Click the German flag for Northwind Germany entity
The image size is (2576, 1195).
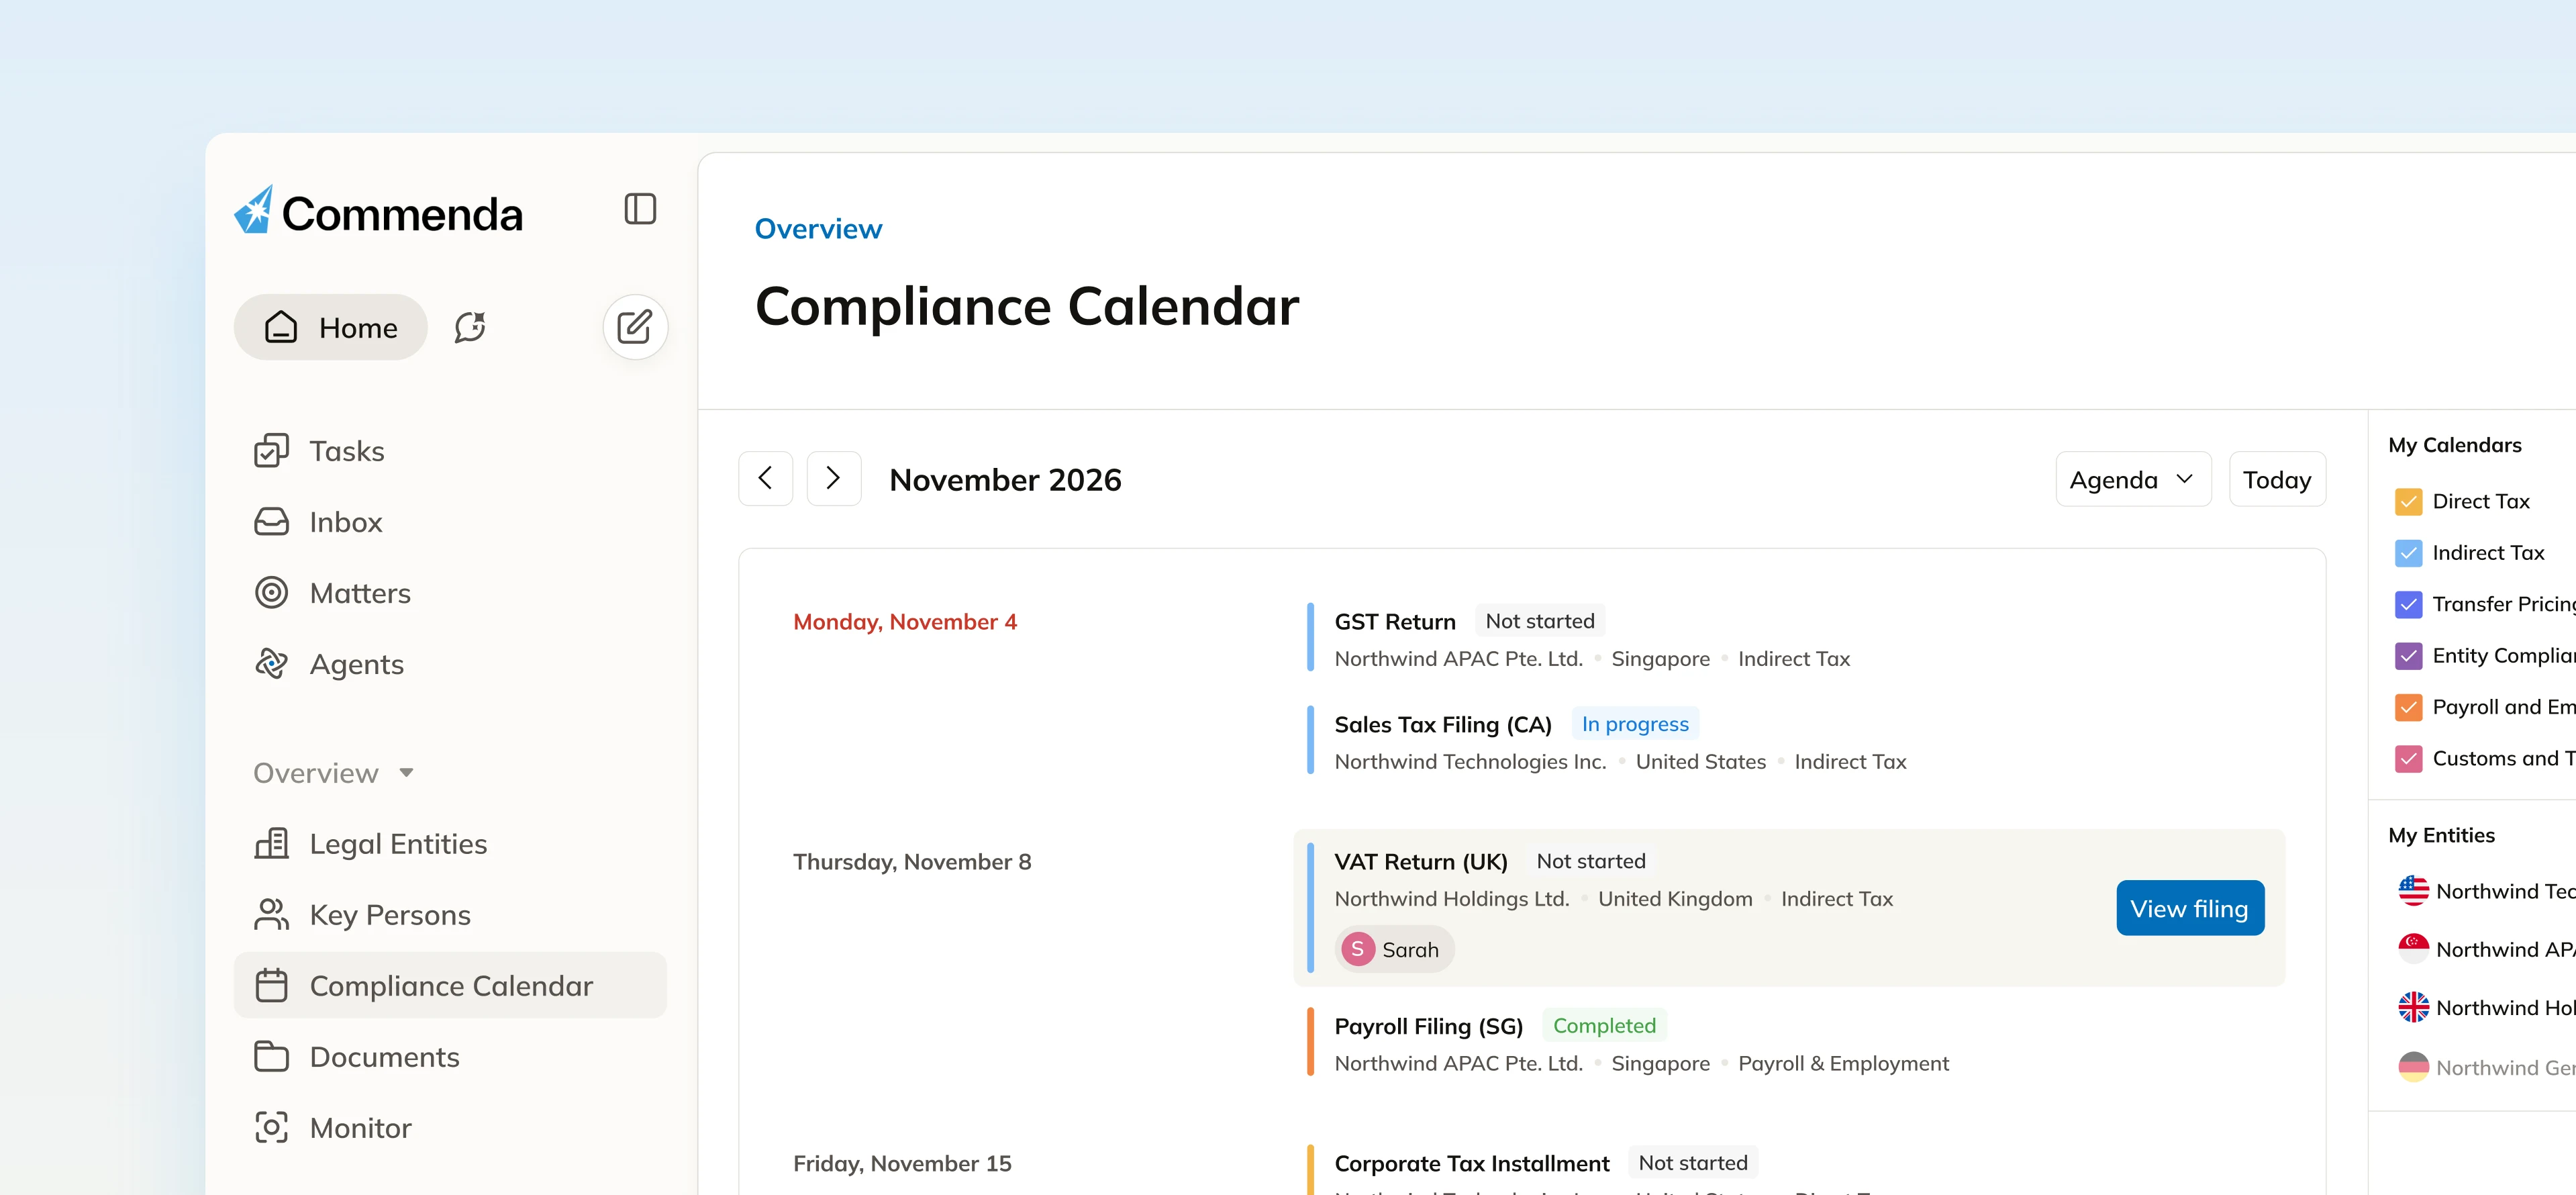point(2413,1067)
